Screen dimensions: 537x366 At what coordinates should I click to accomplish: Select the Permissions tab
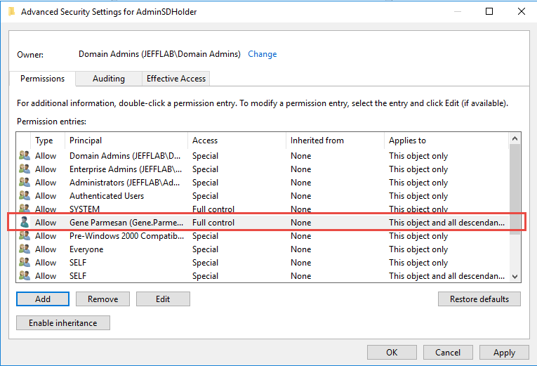point(42,79)
